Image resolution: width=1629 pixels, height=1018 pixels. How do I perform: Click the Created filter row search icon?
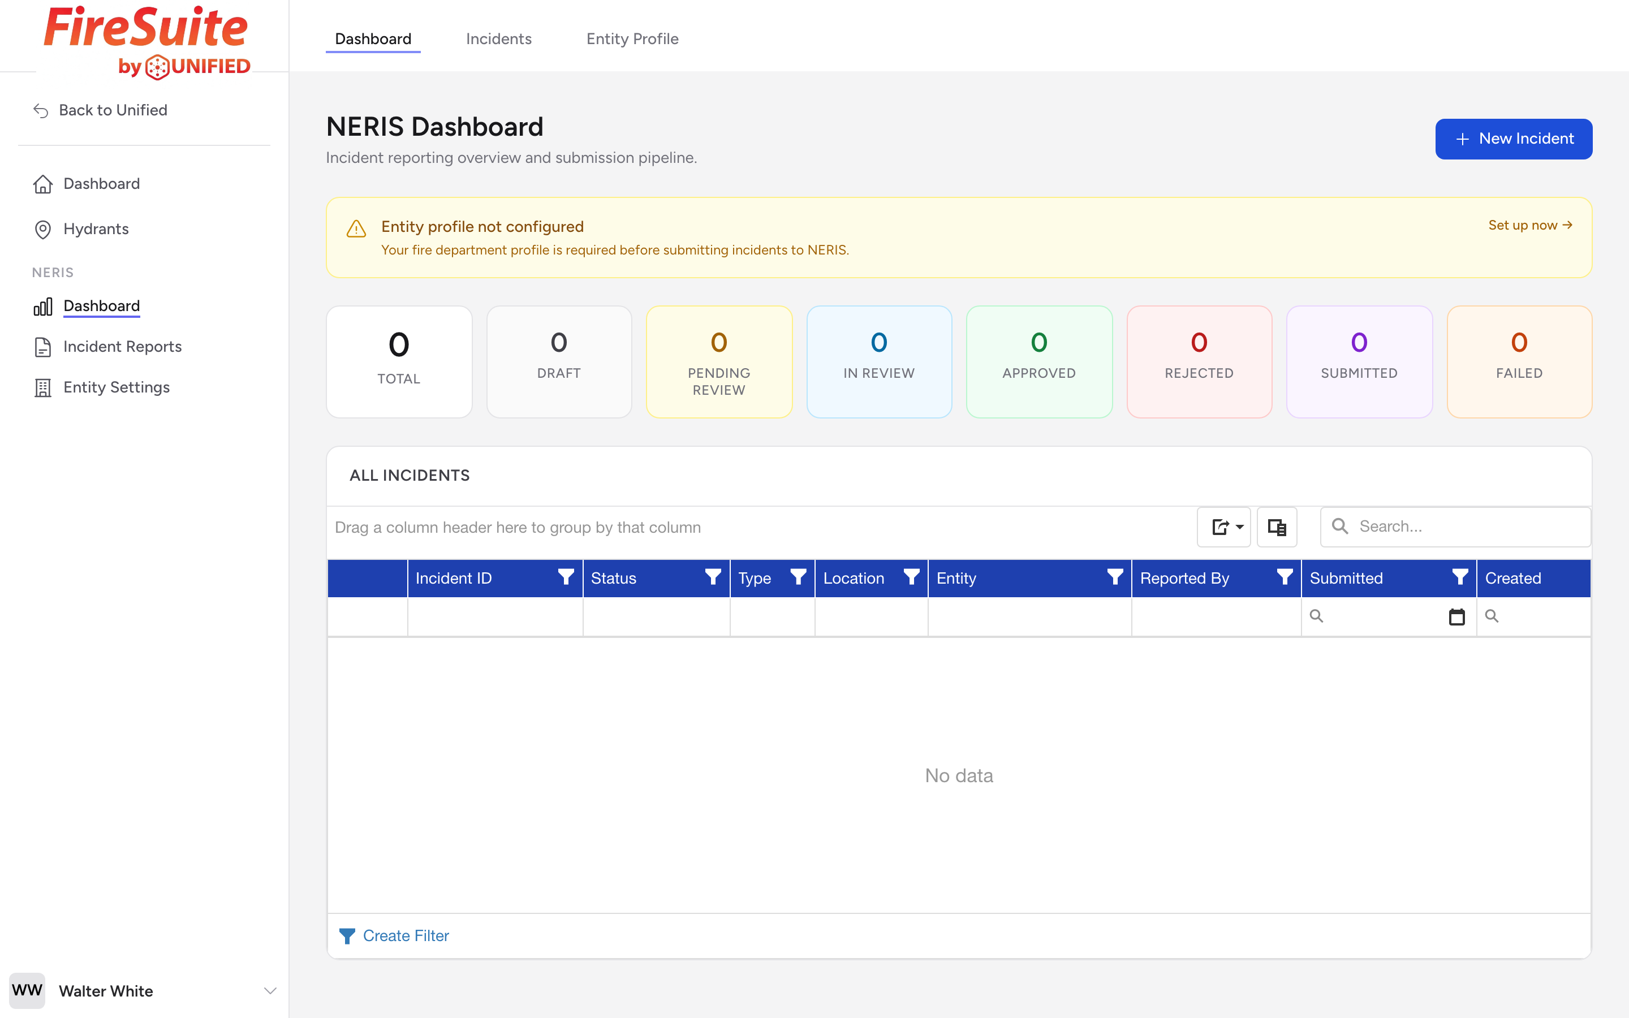point(1492,616)
